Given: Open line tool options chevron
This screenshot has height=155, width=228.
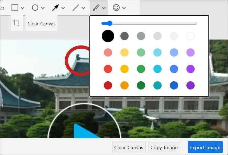Looking at the screenshot, I should coord(83,8).
